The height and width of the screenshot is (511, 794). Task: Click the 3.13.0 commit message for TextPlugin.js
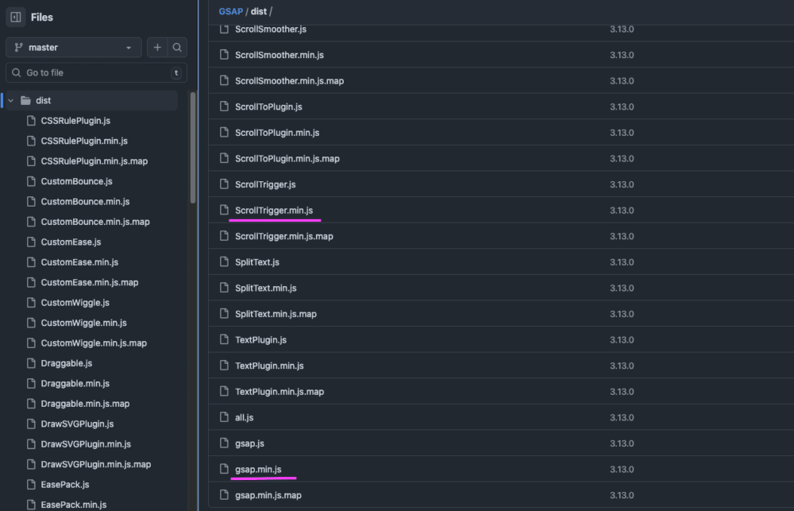pos(622,340)
